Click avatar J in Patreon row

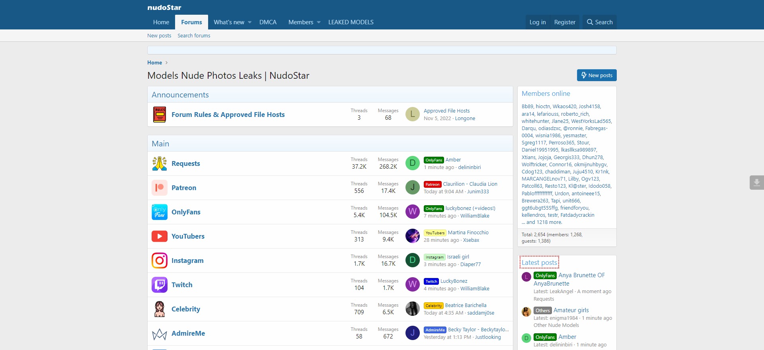click(413, 187)
